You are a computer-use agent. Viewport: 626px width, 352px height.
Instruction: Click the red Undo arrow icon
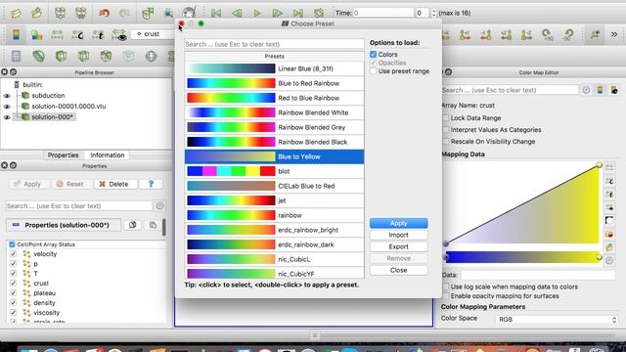click(x=105, y=13)
